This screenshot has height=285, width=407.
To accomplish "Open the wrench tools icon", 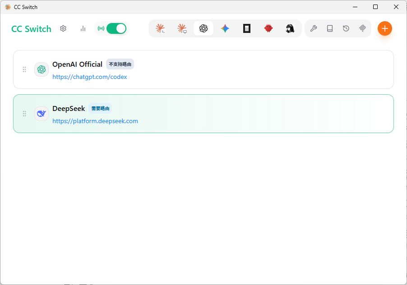I will [x=314, y=28].
